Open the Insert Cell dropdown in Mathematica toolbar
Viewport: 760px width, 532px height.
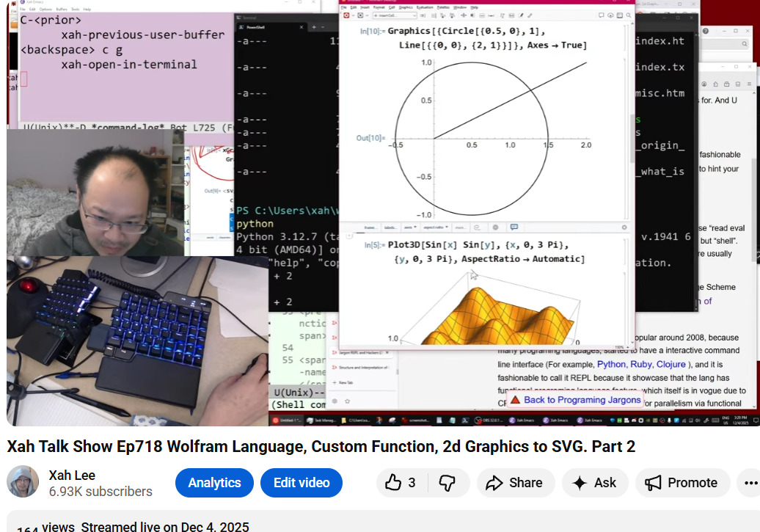click(x=395, y=15)
